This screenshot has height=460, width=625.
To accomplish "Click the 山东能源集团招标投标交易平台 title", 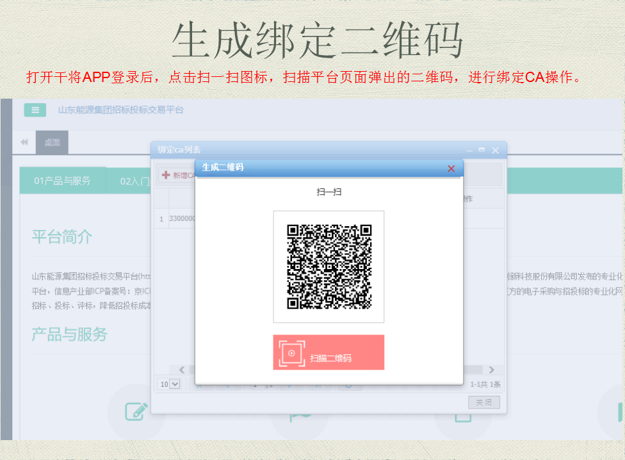I will [x=121, y=110].
